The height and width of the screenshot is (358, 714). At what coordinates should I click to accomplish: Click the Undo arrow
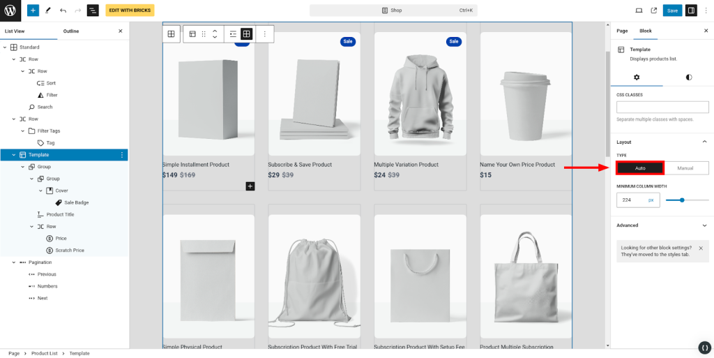pos(63,10)
